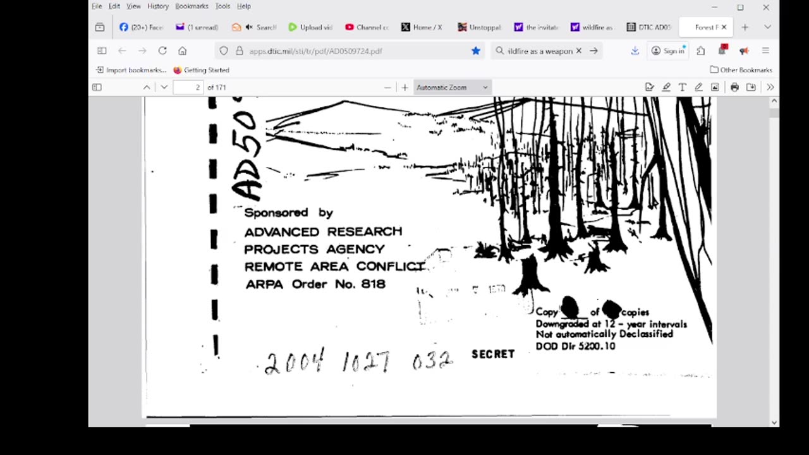Screen dimensions: 809x455
Task: Toggle the browser sidebar button
Action: coord(102,51)
